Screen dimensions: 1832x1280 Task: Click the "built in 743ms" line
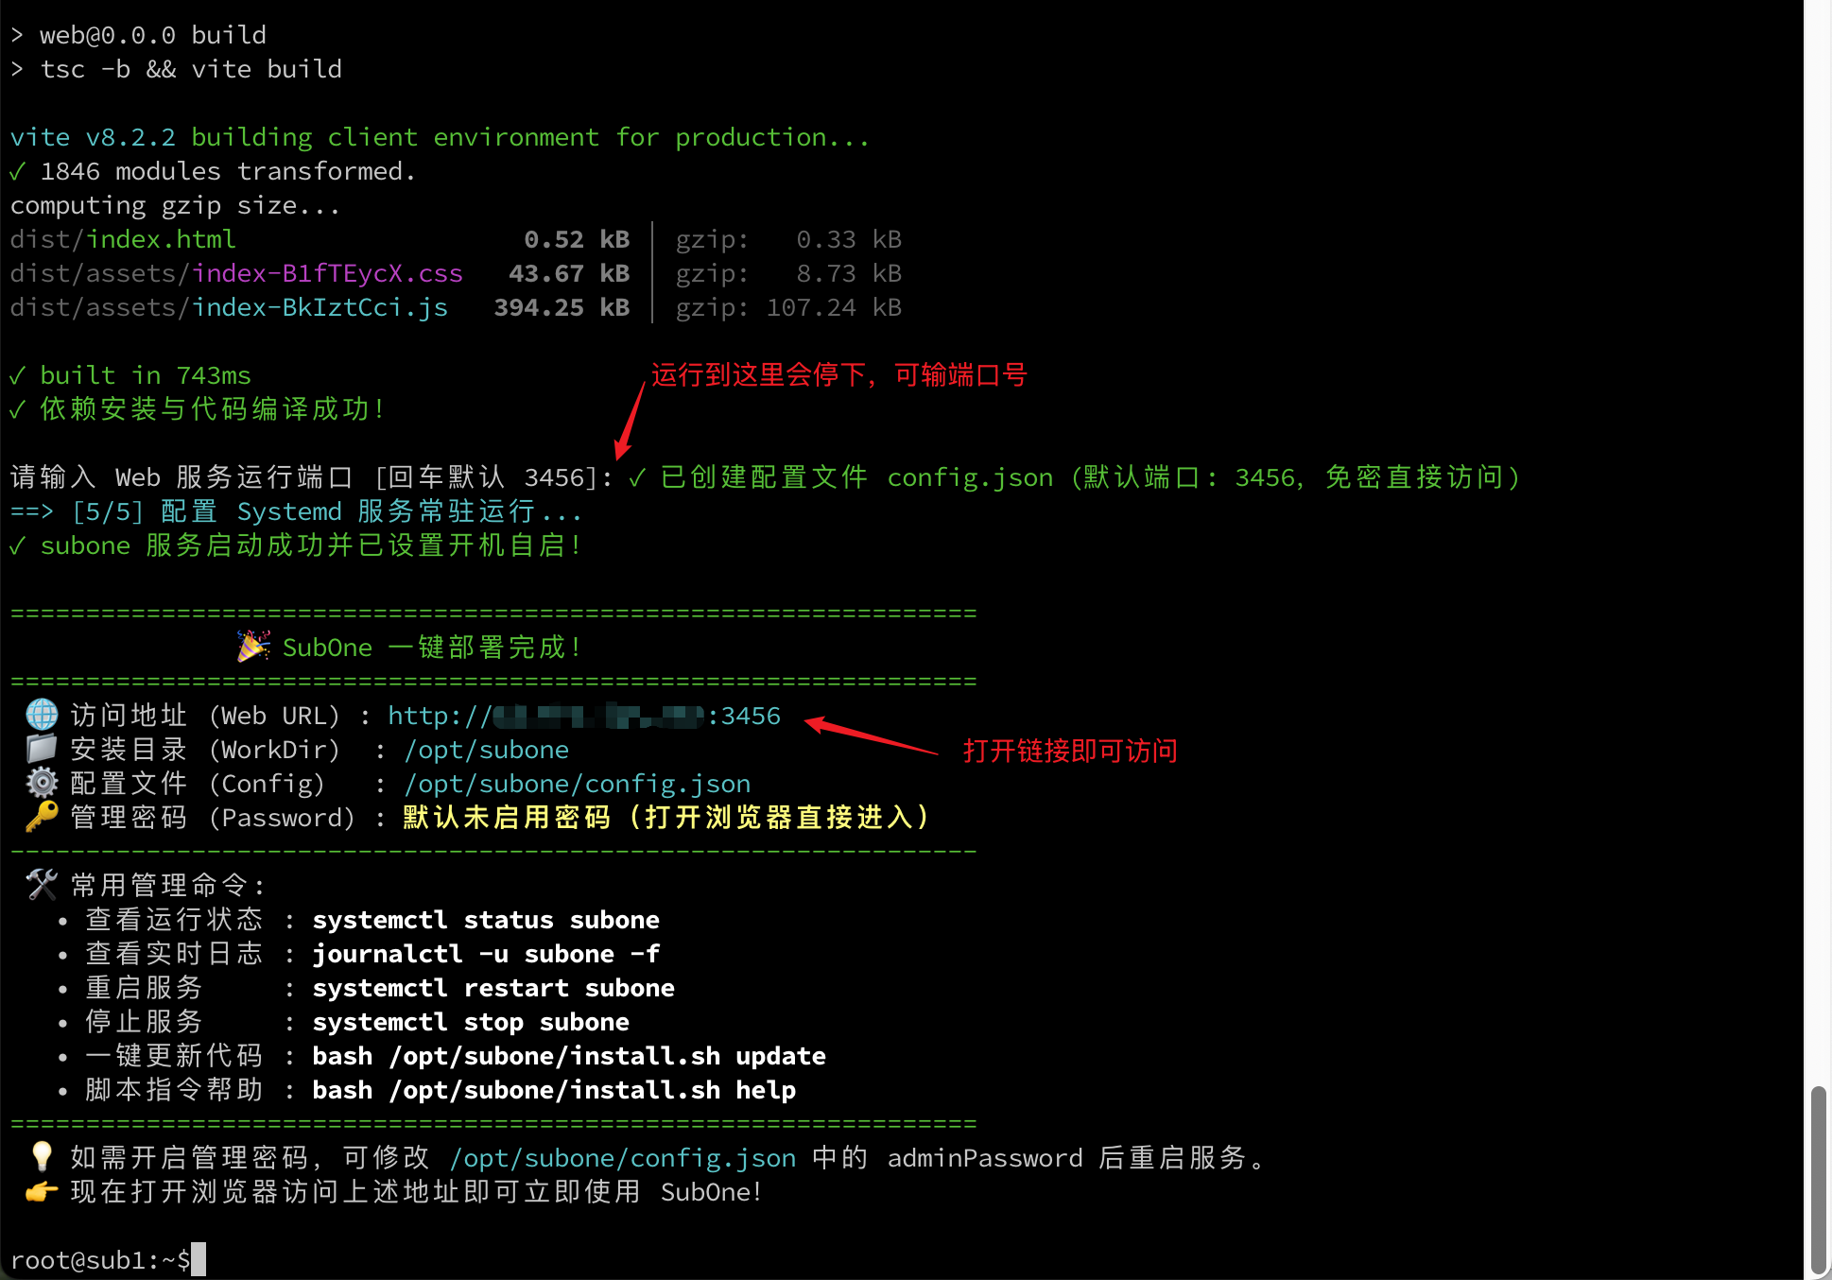[x=130, y=375]
